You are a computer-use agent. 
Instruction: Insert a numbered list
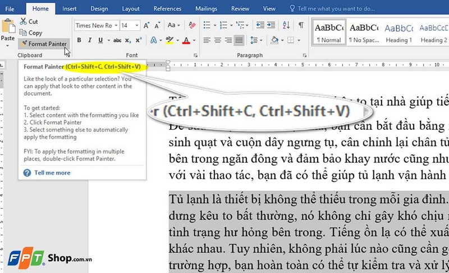click(223, 25)
